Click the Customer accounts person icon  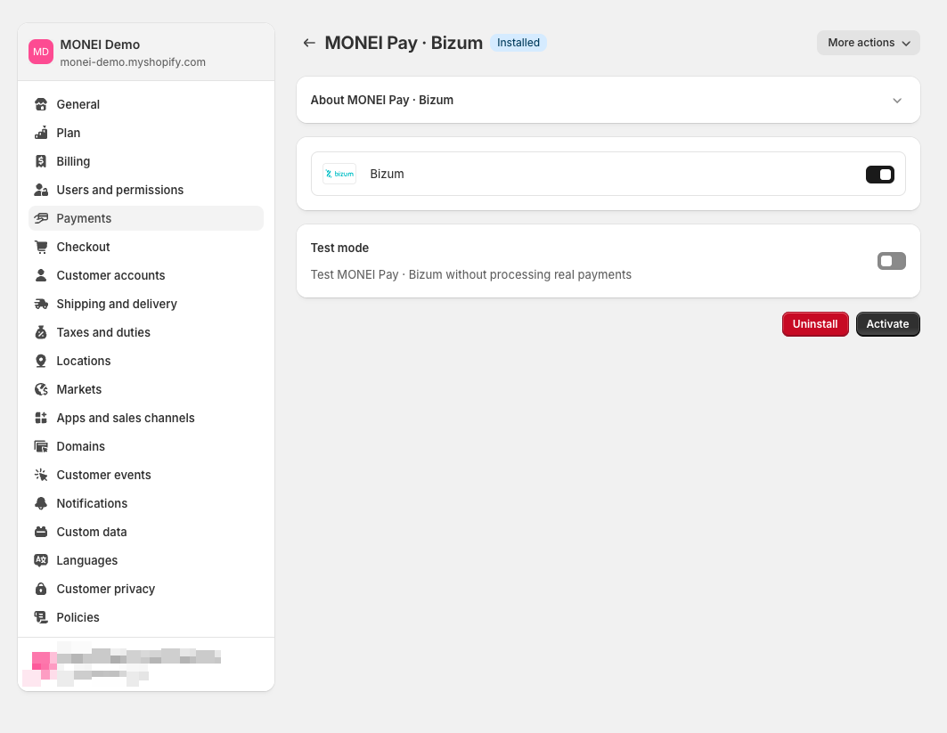click(x=41, y=275)
